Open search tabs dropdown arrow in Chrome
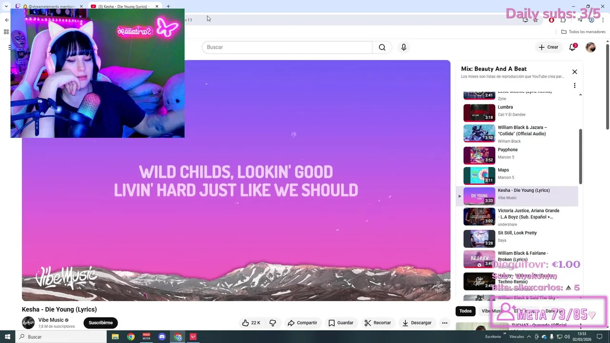The image size is (610, 343). coord(6,6)
